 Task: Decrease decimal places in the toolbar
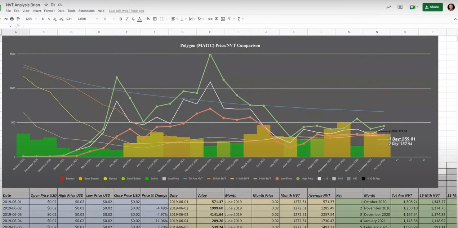[55, 19]
